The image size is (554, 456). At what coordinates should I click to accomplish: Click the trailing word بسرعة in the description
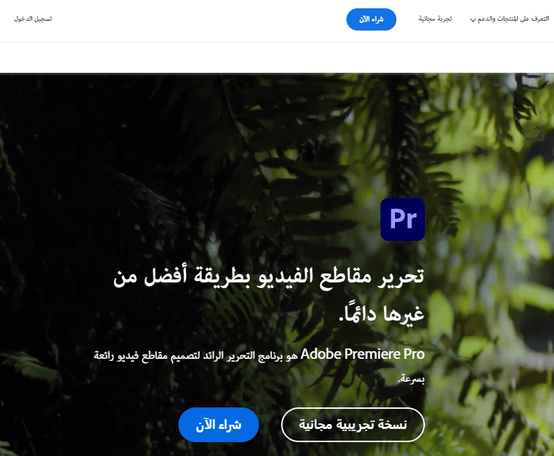coord(411,379)
